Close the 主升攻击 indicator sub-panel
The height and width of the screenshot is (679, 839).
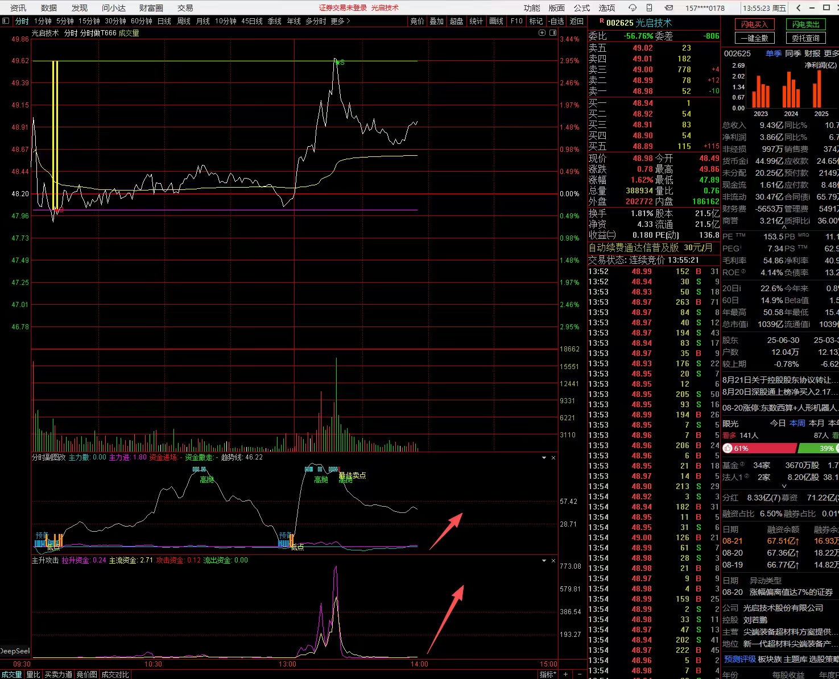553,561
